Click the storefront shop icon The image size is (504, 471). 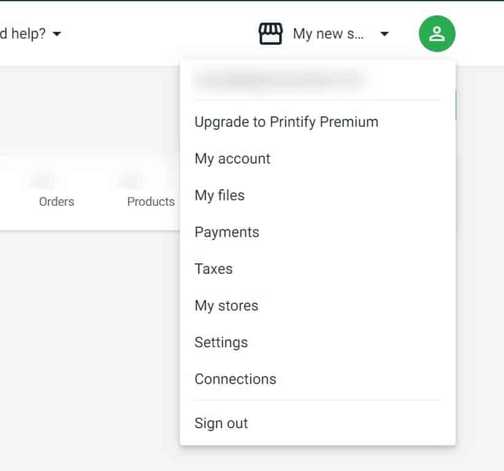271,34
